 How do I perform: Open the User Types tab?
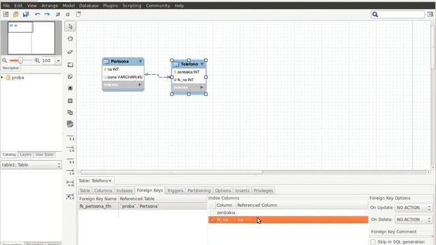(x=44, y=154)
